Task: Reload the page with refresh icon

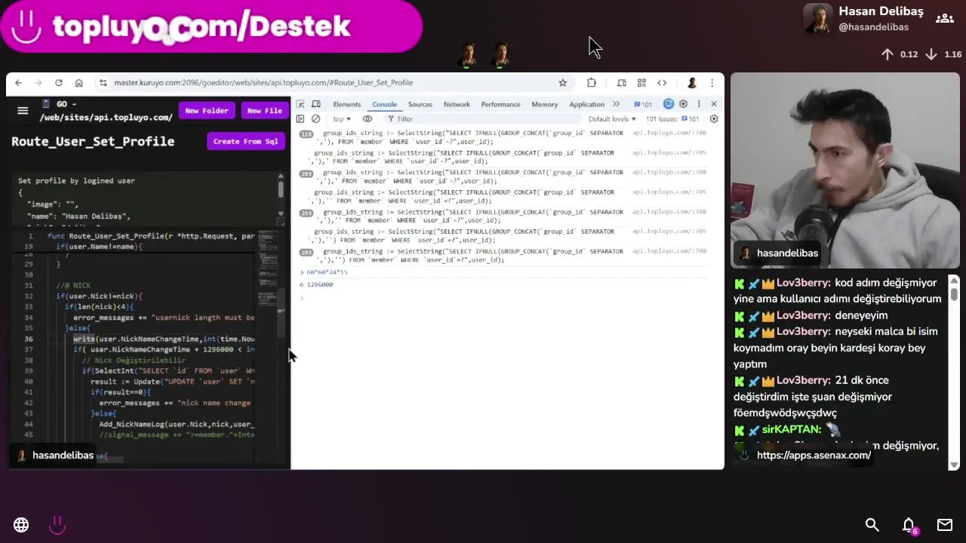Action: 59,83
